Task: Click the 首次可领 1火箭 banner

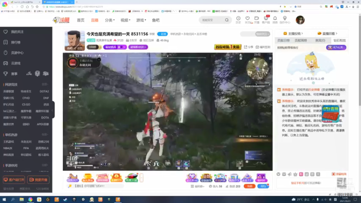Action: pos(228,47)
